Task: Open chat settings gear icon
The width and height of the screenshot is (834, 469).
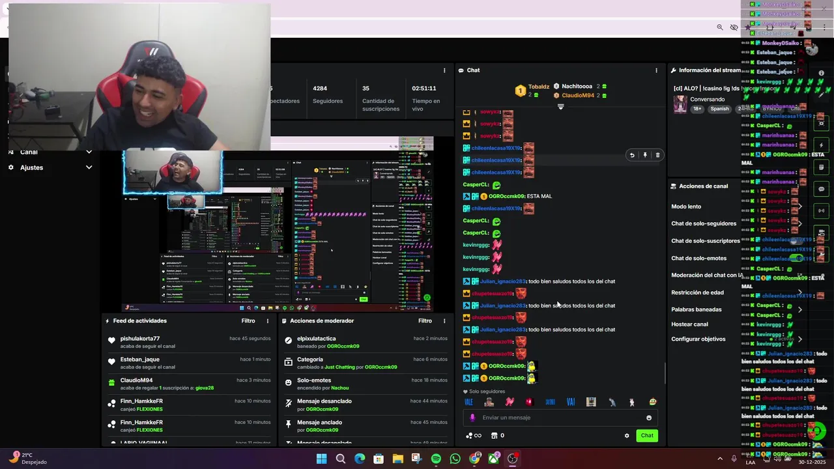Action: pos(627,436)
